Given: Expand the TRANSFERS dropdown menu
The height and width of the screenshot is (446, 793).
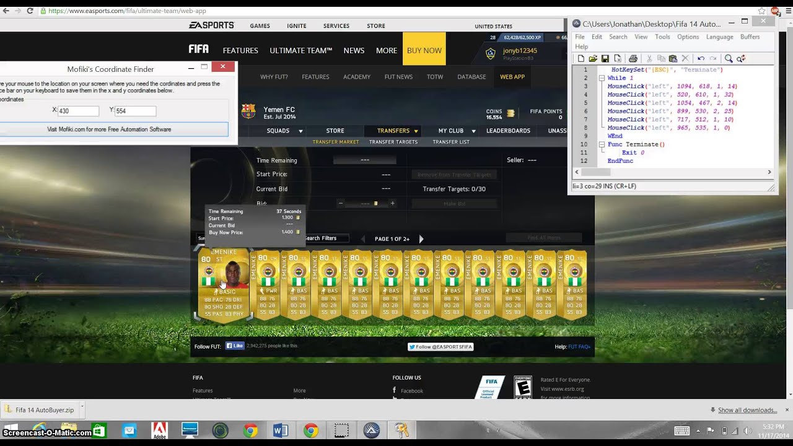Looking at the screenshot, I should pyautogui.click(x=416, y=131).
